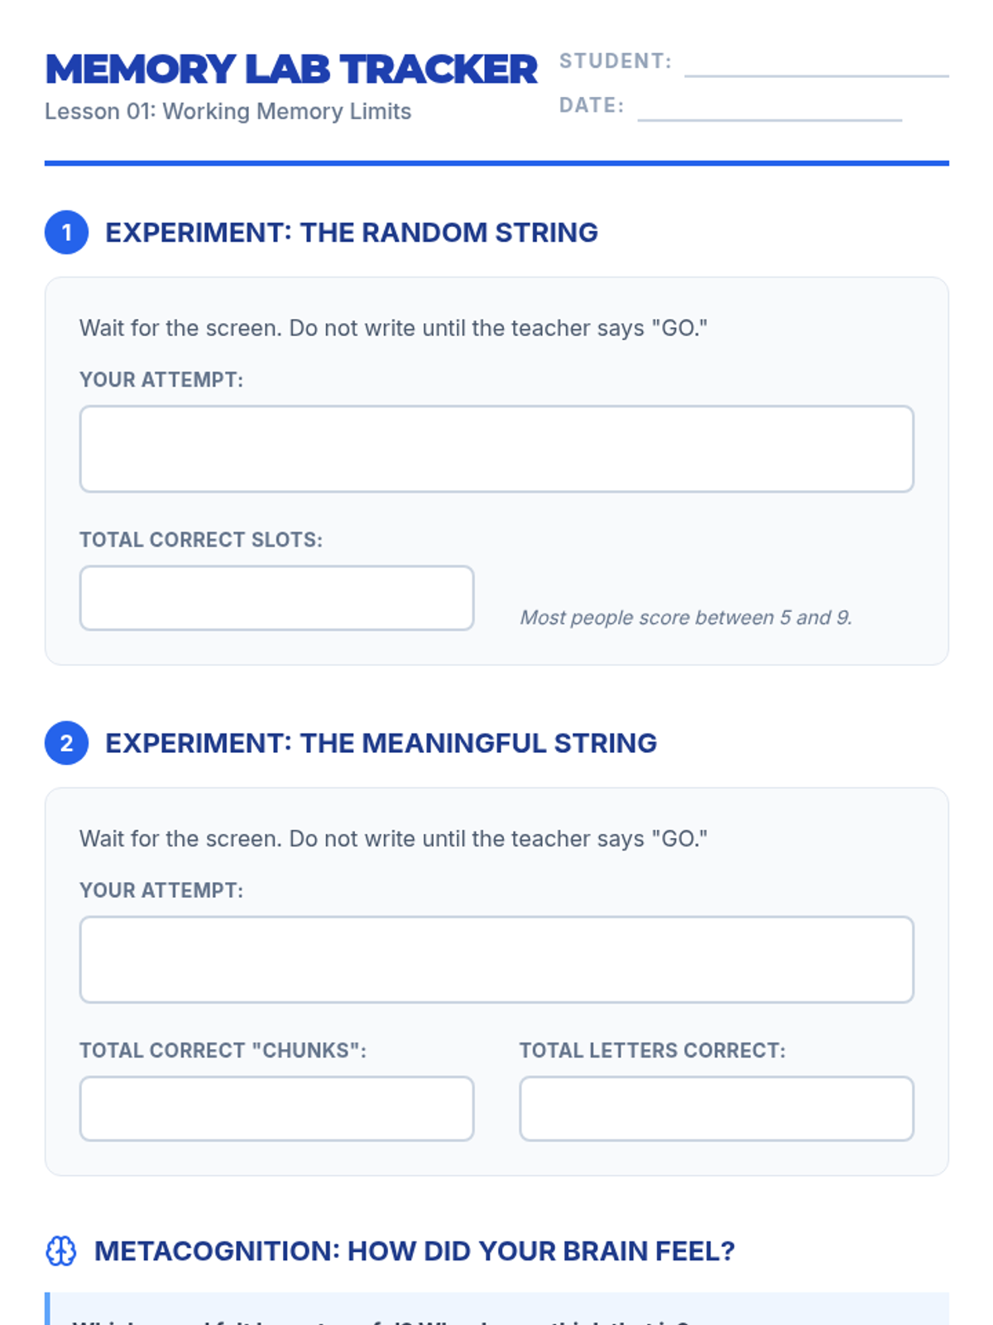Click the brain icon beside Metacognition heading
The width and height of the screenshot is (993, 1325).
tap(60, 1250)
